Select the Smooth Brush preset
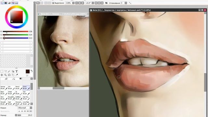This screenshot has width=208, height=117. pos(4,103)
